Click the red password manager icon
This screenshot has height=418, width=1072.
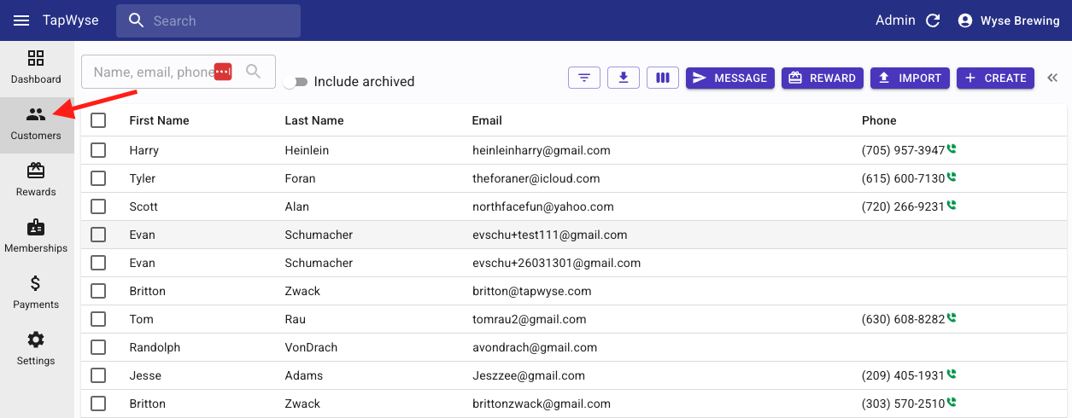223,72
